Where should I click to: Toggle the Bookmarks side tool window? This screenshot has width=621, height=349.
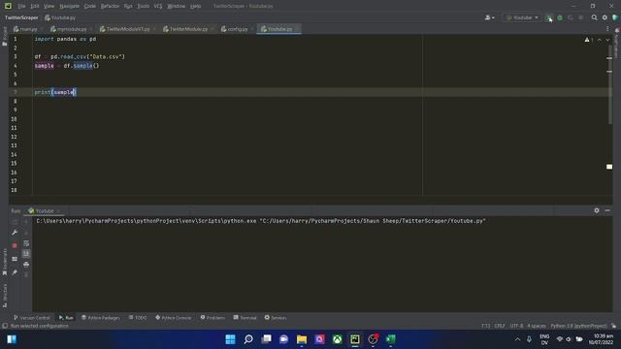(x=5, y=262)
